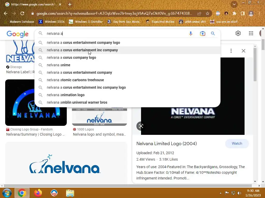Open 'Nelvana logo and symbol, mea…' result
Viewport: 265px width, 198px height.
tap(99, 134)
